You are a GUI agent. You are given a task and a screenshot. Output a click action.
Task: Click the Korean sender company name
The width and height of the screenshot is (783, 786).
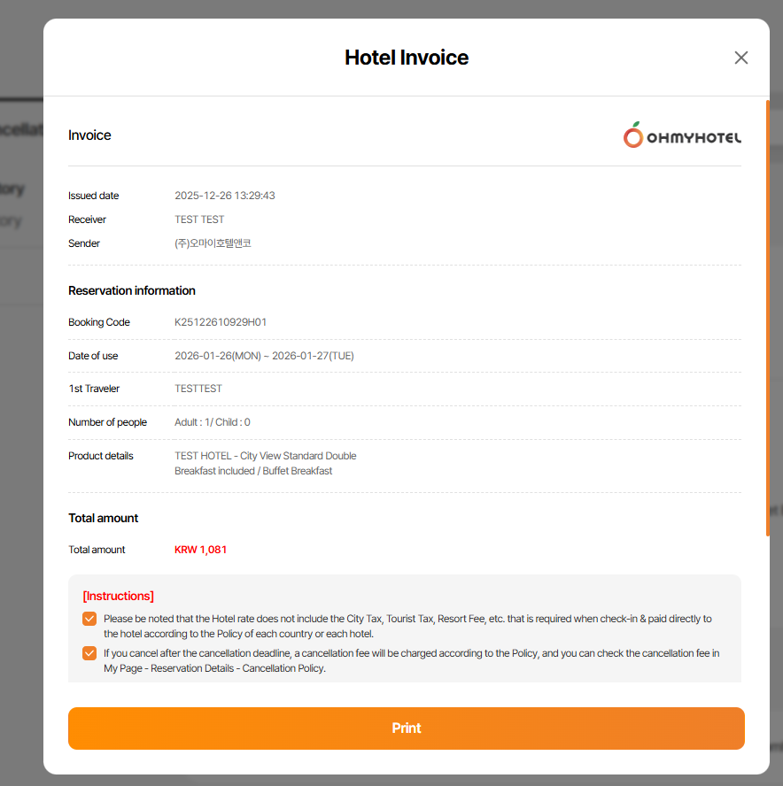point(213,243)
